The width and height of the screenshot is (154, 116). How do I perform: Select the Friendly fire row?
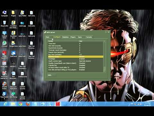tap(75, 65)
